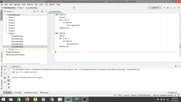Image resolution: width=181 pixels, height=102 pixels.
Task: Expand the venv folder
Action: (7, 49)
